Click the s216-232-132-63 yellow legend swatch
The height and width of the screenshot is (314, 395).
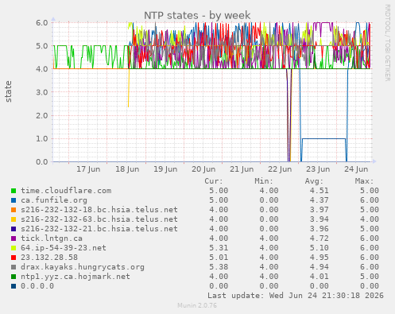click(14, 219)
